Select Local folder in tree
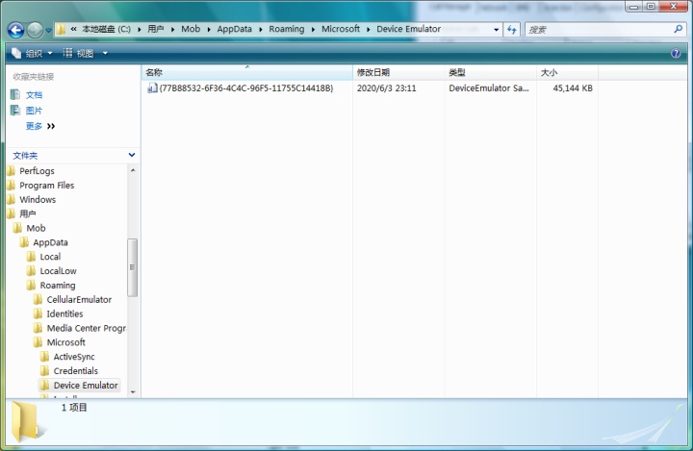Viewport: 693px width, 451px height. 50,257
